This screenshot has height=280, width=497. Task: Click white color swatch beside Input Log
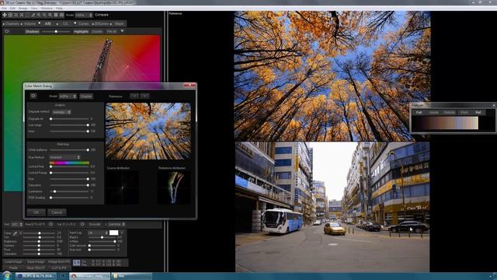pos(114,233)
